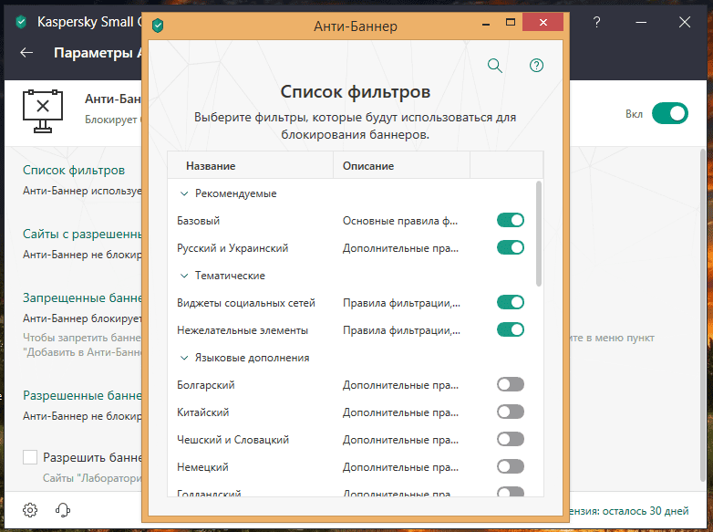Open Запрещенные баннеры link
Image resolution: width=713 pixels, height=532 pixels.
(x=82, y=297)
